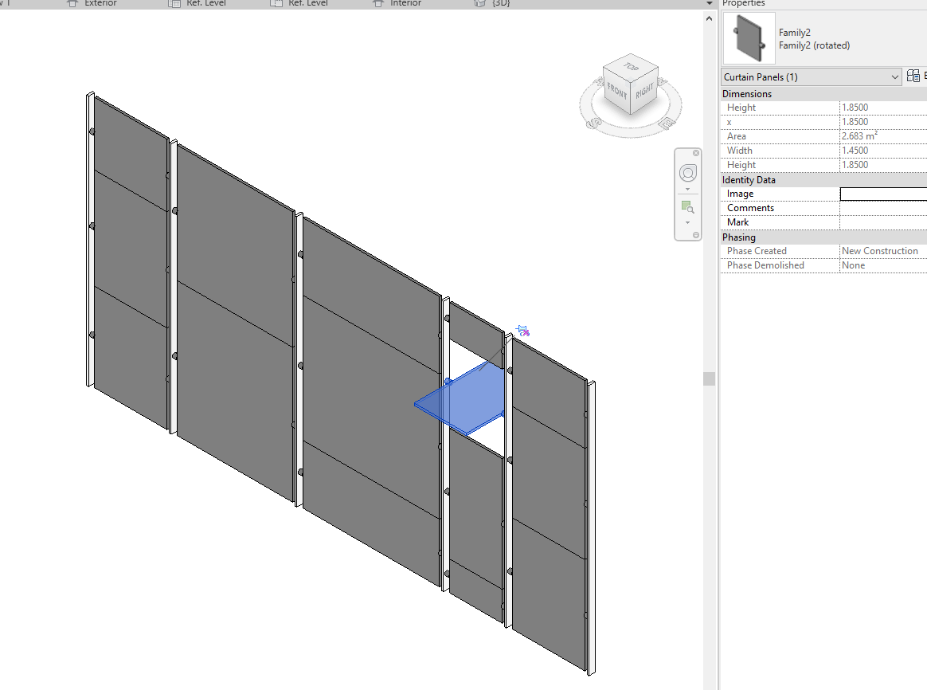
Task: Expand the Steering Wheel options arrow
Action: point(686,189)
